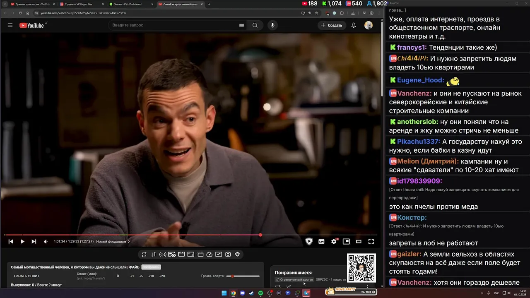This screenshot has width=530, height=298.
Task: Click the split minutes value field showing 0
Action: tap(118, 276)
